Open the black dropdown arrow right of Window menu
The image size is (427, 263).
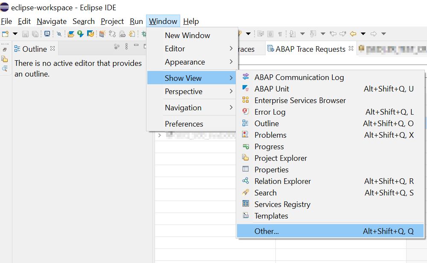coord(249,34)
